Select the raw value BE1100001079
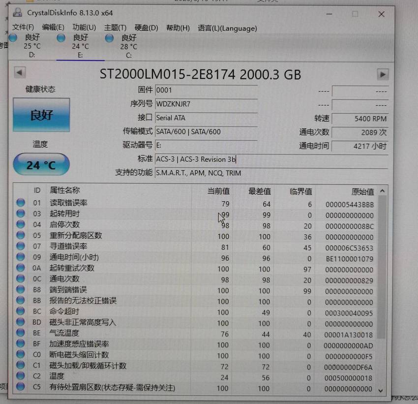 [350, 259]
